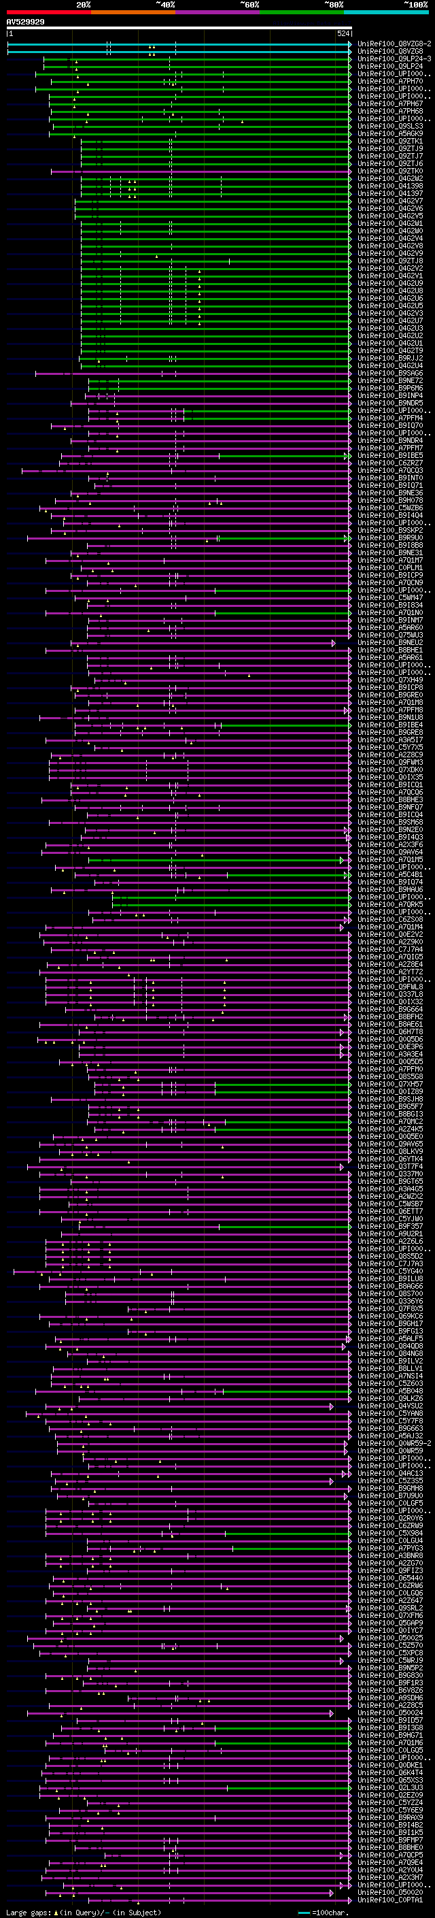The height and width of the screenshot is (1918, 435).
Task: Click the purple segment of the identity color scale
Action: [217, 12]
